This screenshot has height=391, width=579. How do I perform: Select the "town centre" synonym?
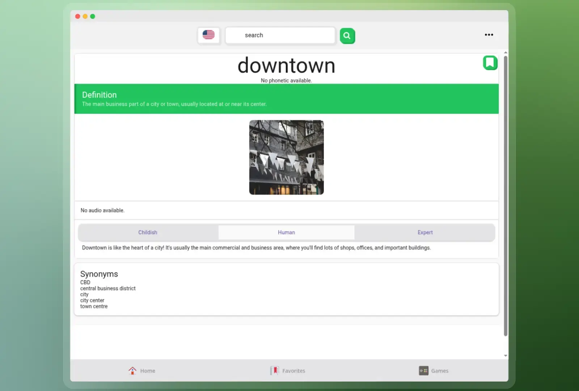pyautogui.click(x=94, y=307)
